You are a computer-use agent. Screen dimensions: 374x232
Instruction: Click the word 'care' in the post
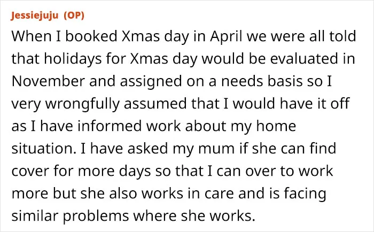[219, 194]
